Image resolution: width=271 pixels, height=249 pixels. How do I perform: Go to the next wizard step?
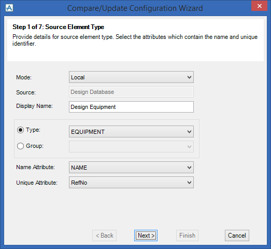coord(146,236)
